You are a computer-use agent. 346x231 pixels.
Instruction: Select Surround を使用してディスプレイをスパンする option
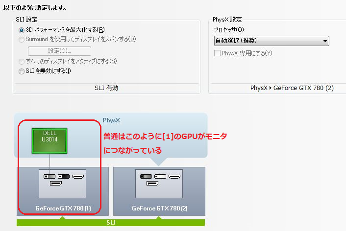pyautogui.click(x=22, y=40)
